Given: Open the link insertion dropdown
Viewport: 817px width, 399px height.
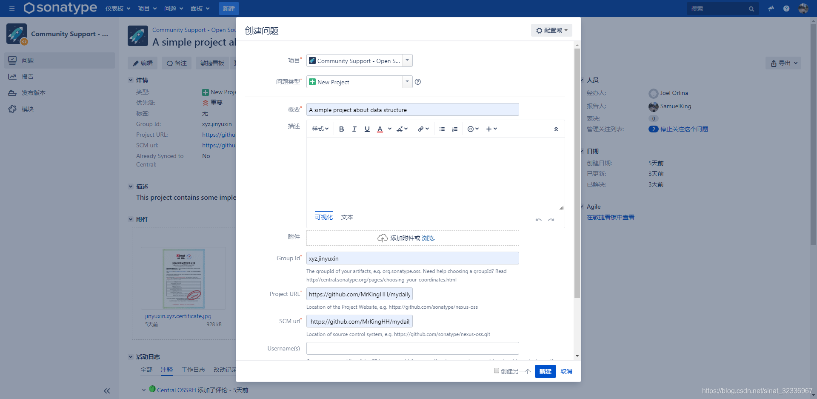Looking at the screenshot, I should point(423,129).
